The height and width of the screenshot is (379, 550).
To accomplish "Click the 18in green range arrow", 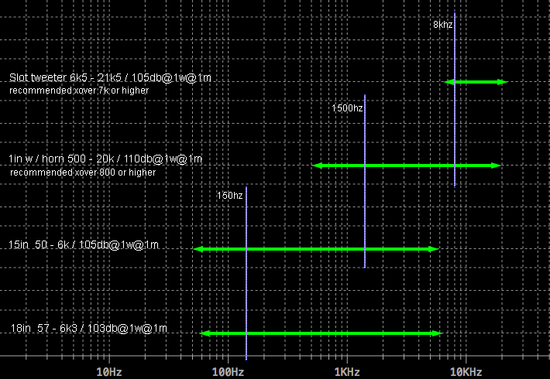I will coord(321,333).
